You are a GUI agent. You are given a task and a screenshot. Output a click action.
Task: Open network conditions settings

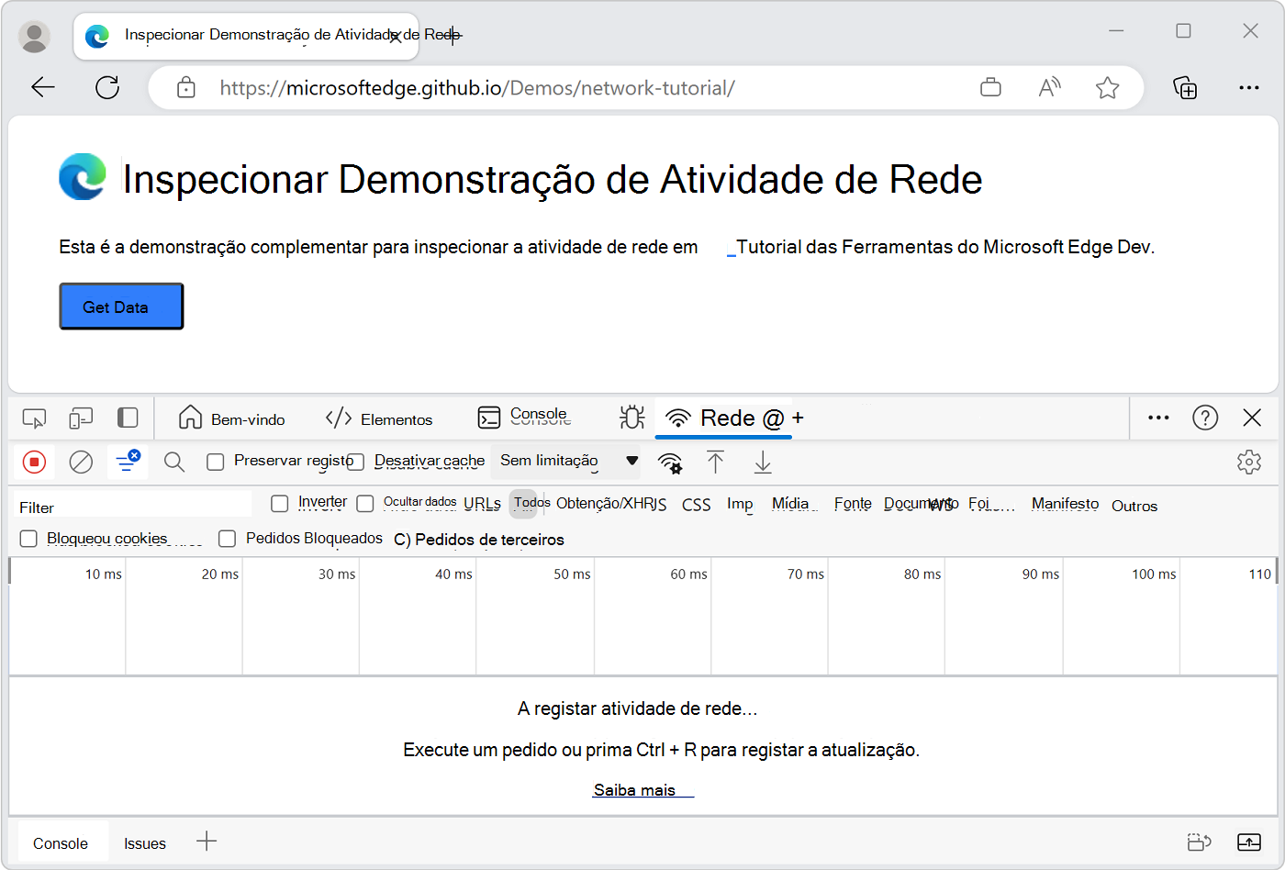670,463
